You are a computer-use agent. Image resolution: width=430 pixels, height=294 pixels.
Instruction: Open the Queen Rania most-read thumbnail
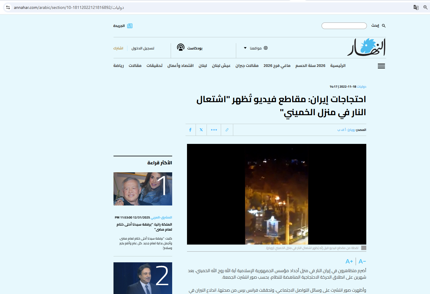(x=143, y=189)
